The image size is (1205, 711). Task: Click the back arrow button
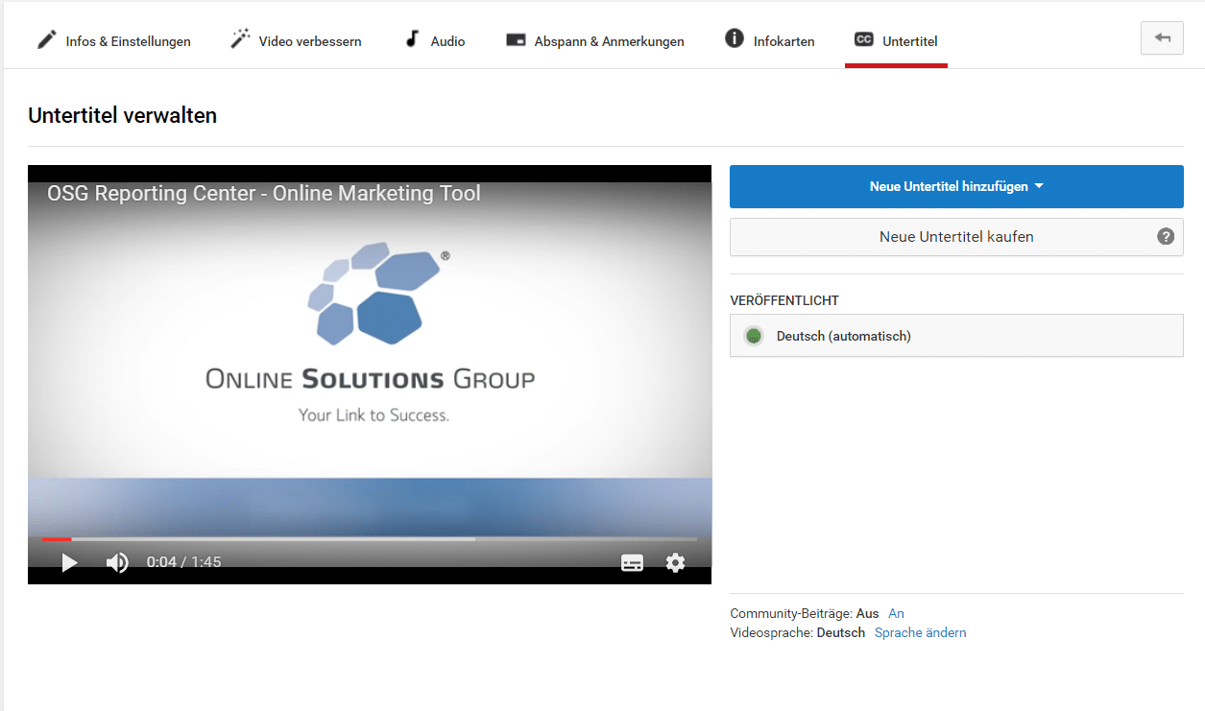click(x=1162, y=38)
